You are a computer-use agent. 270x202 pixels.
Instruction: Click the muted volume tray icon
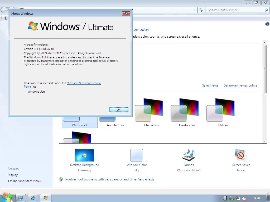click(244, 198)
